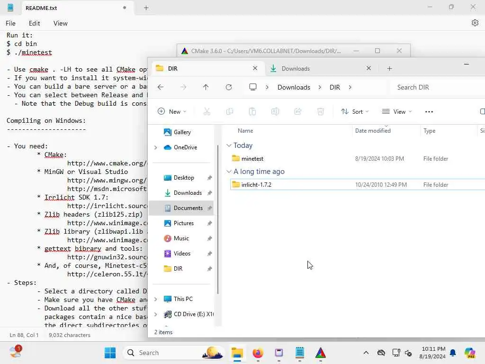
Task: Click the Copy icon in Explorer toolbar
Action: 230,111
